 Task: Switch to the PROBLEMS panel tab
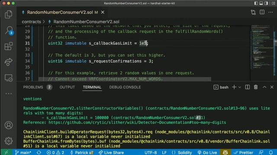pyautogui.click(x=33, y=87)
